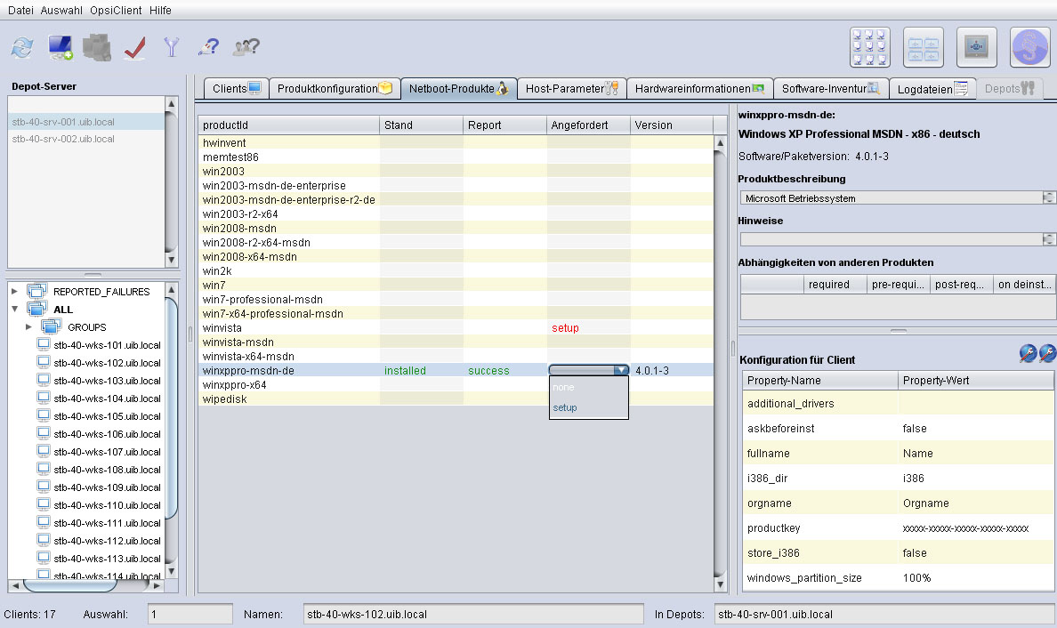Click the monitor icon next to stb-40-wks-109
This screenshot has height=628, width=1057.
coord(44,487)
